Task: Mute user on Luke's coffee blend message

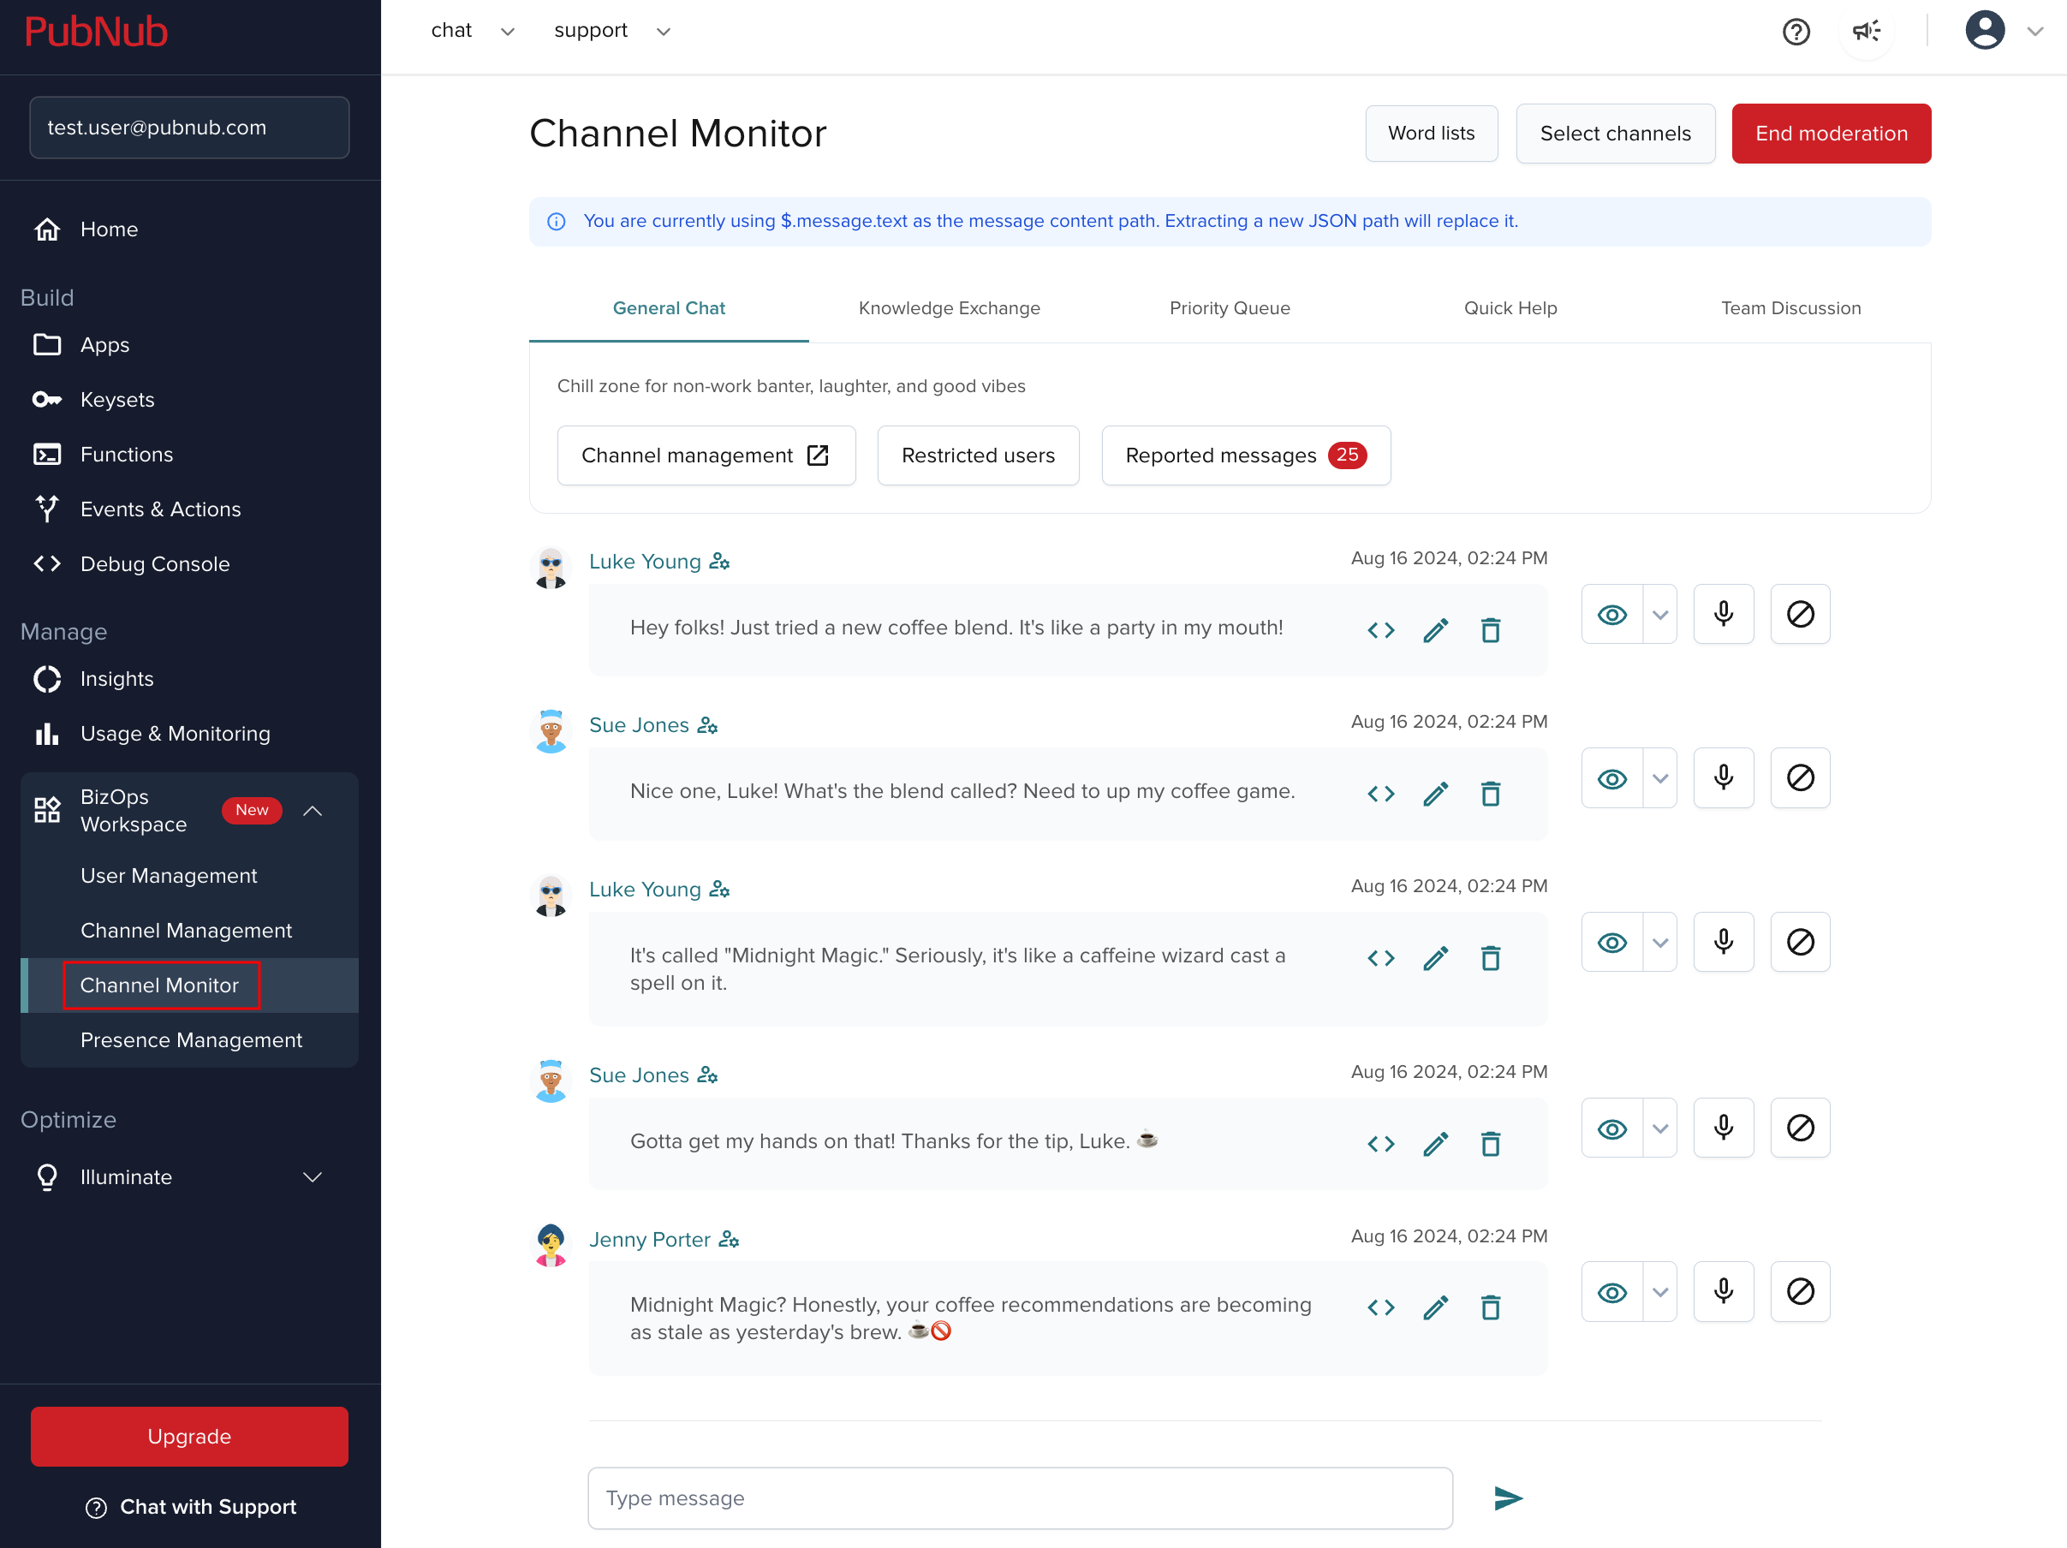Action: (1723, 614)
